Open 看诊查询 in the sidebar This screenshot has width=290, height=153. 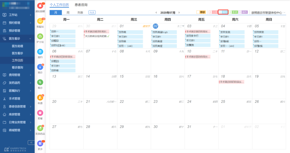tap(17, 67)
